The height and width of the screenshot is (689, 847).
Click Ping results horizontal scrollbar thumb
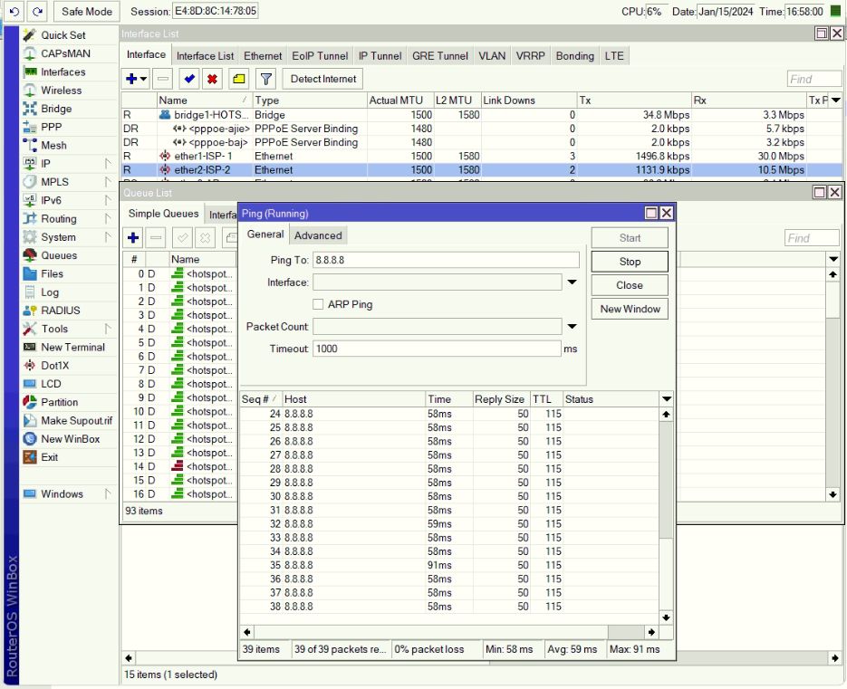626,632
